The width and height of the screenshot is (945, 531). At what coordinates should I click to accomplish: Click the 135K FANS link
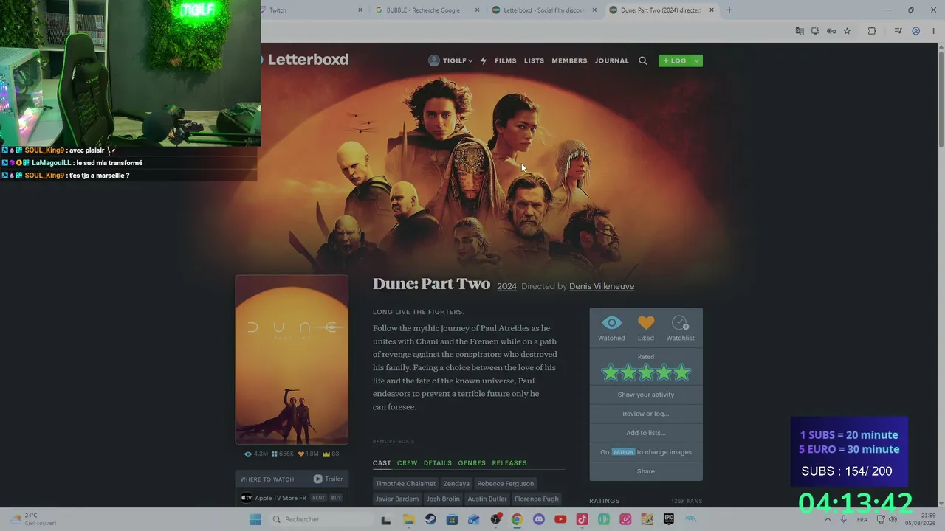(687, 501)
